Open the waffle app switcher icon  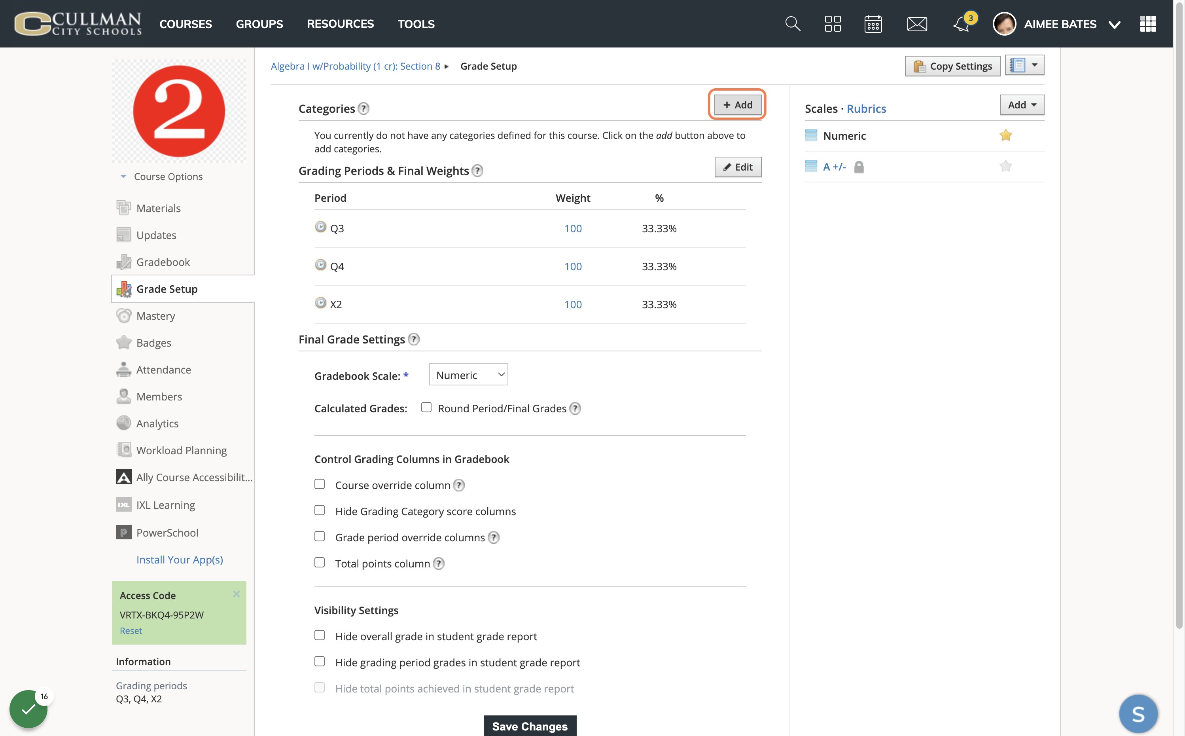(x=1147, y=23)
